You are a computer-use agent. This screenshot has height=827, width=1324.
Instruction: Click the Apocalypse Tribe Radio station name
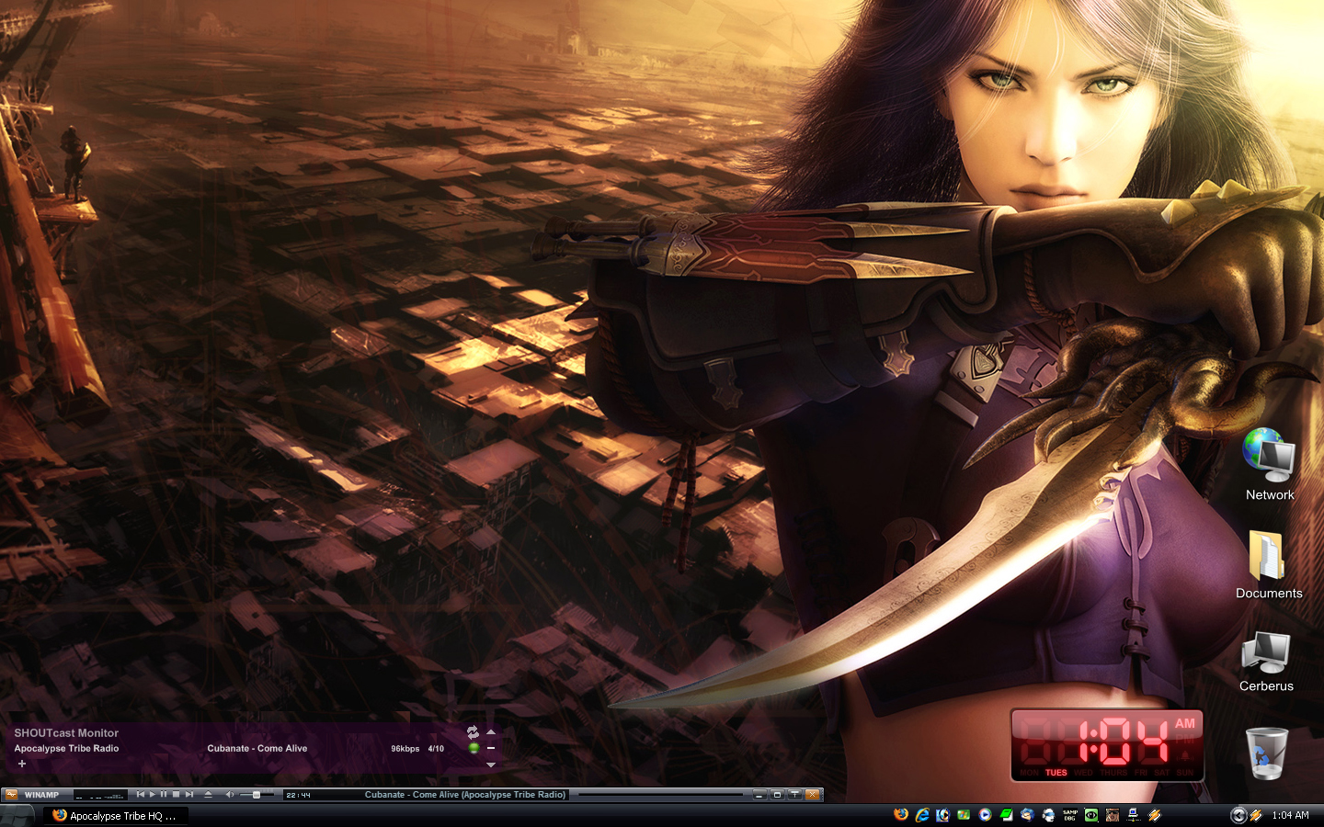[66, 748]
